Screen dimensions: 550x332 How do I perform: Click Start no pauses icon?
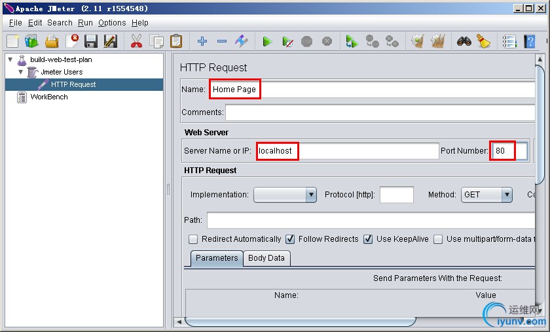point(287,42)
